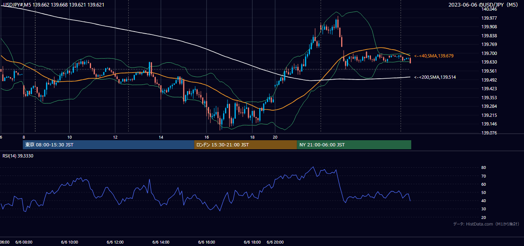Click price axis value 139.838
This screenshot has width=524, height=246.
coord(489,36)
